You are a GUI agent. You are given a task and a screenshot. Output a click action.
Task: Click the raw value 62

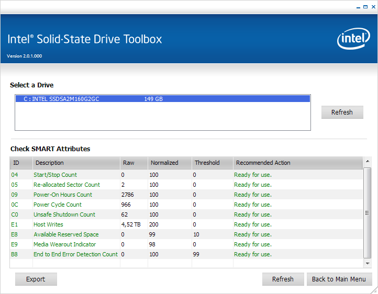125,214
